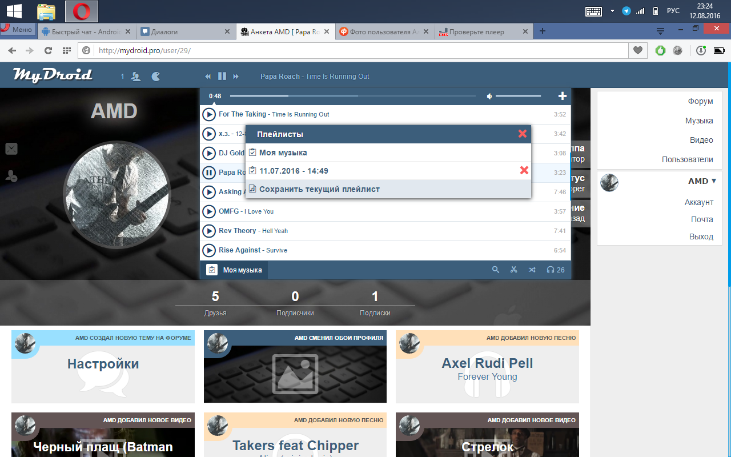731x457 pixels.
Task: Expand hidden system tray icons arrow
Action: [x=612, y=11]
